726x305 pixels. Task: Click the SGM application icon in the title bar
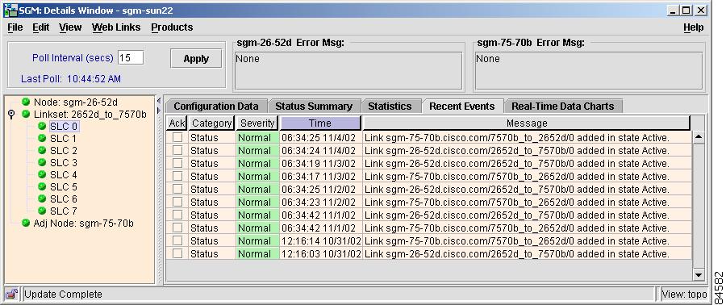point(10,10)
